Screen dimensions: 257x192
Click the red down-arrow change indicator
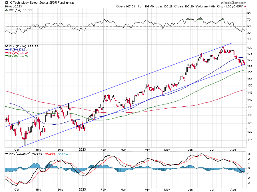click(245, 7)
